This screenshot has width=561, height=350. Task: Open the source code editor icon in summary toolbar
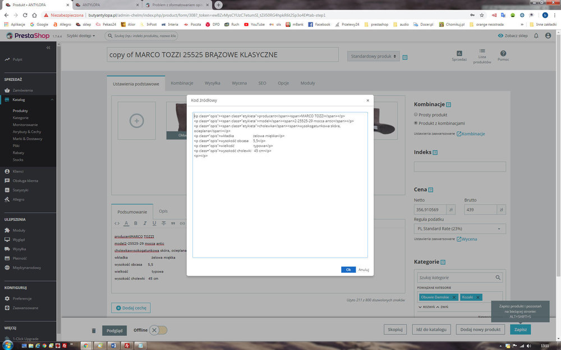[x=117, y=223]
